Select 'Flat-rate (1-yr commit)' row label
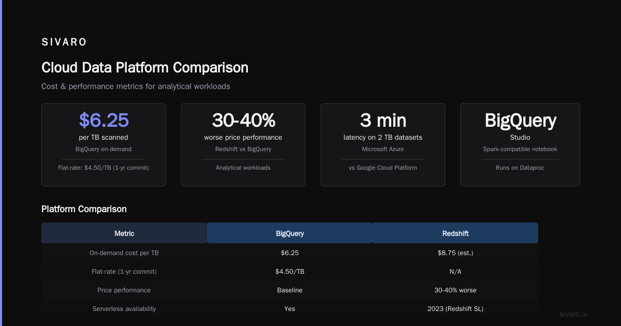Image resolution: width=621 pixels, height=326 pixels. coord(124,272)
